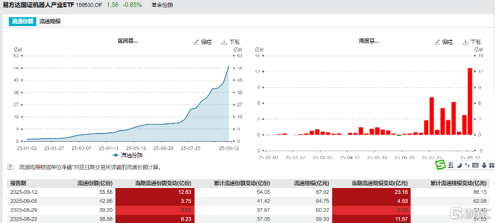Click the 37.05 cumulative change cell
Screen dimensions: 495x223
pos(264,219)
